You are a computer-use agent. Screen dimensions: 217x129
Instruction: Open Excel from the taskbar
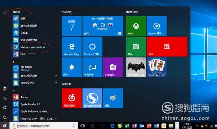point(127,126)
